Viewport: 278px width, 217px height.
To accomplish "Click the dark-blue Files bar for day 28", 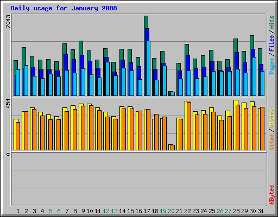I will point(237,61).
